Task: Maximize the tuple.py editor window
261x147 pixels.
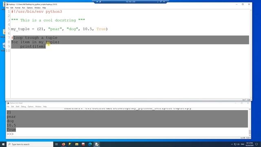Action: [243, 4]
